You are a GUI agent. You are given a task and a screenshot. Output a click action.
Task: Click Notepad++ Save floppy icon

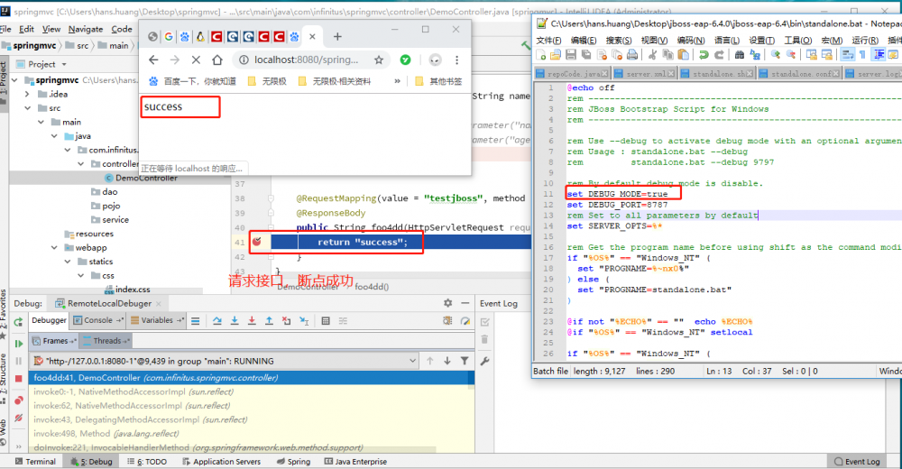(571, 55)
